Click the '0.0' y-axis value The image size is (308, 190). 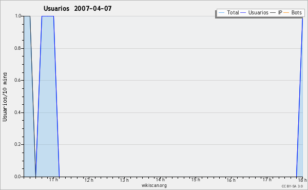[x=17, y=177]
